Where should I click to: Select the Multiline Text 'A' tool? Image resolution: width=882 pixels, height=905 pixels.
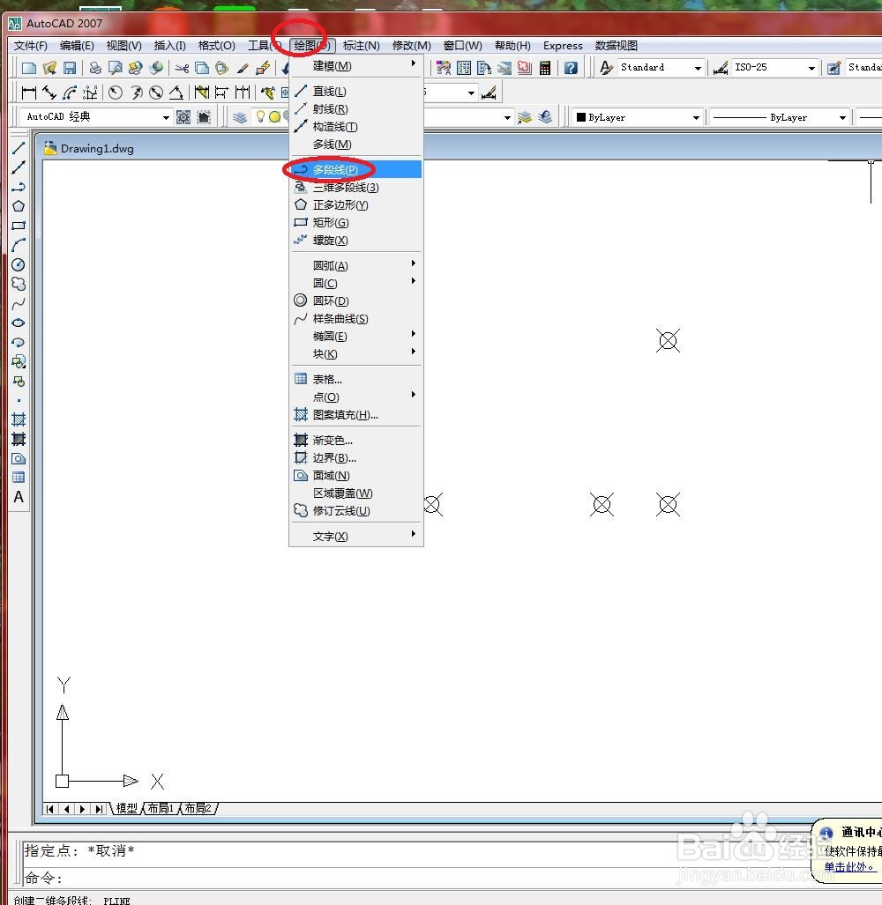(19, 497)
